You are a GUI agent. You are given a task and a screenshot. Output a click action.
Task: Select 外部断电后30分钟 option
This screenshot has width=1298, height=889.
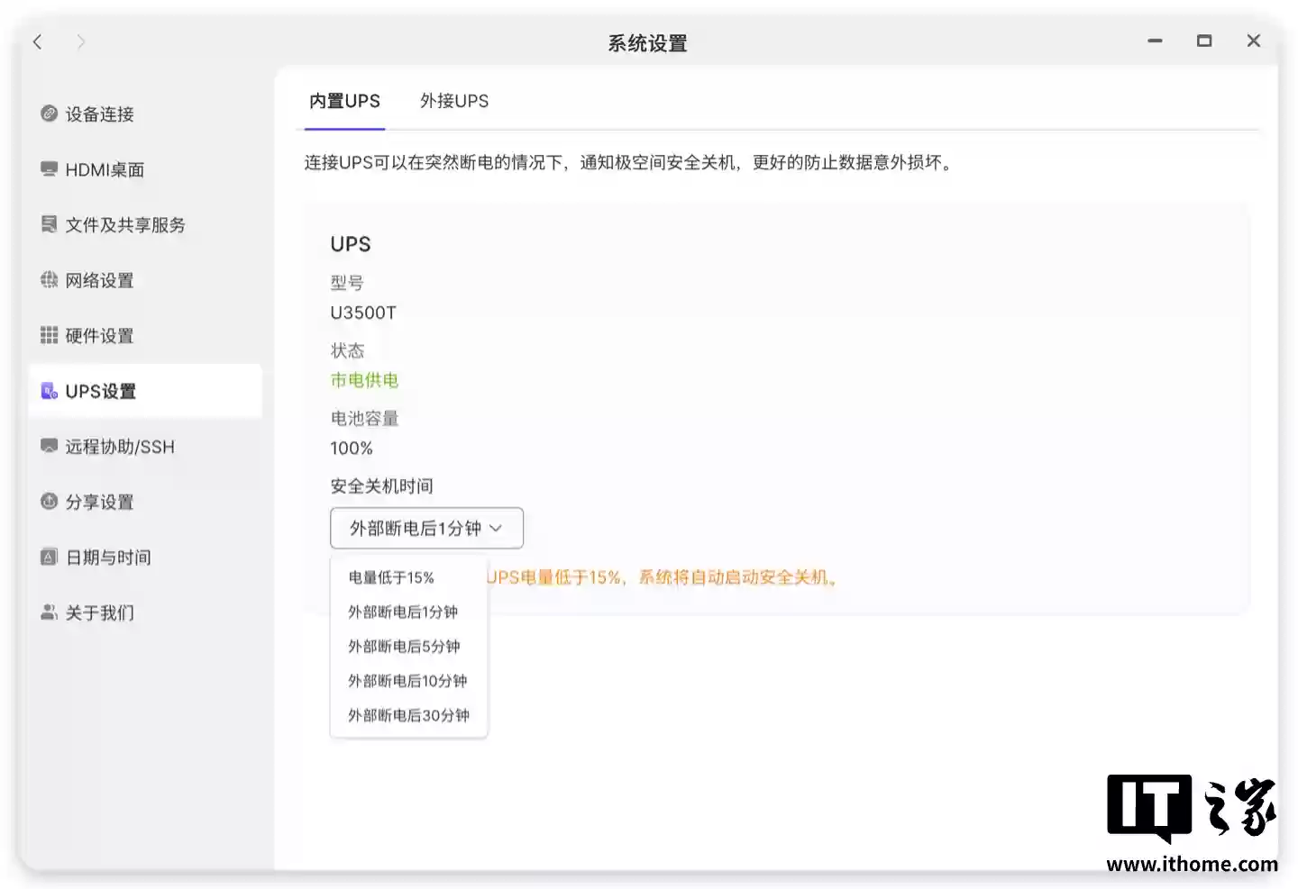[x=408, y=715]
